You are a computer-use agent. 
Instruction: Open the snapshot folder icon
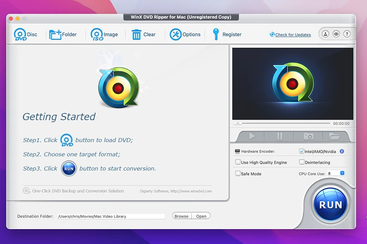334,136
